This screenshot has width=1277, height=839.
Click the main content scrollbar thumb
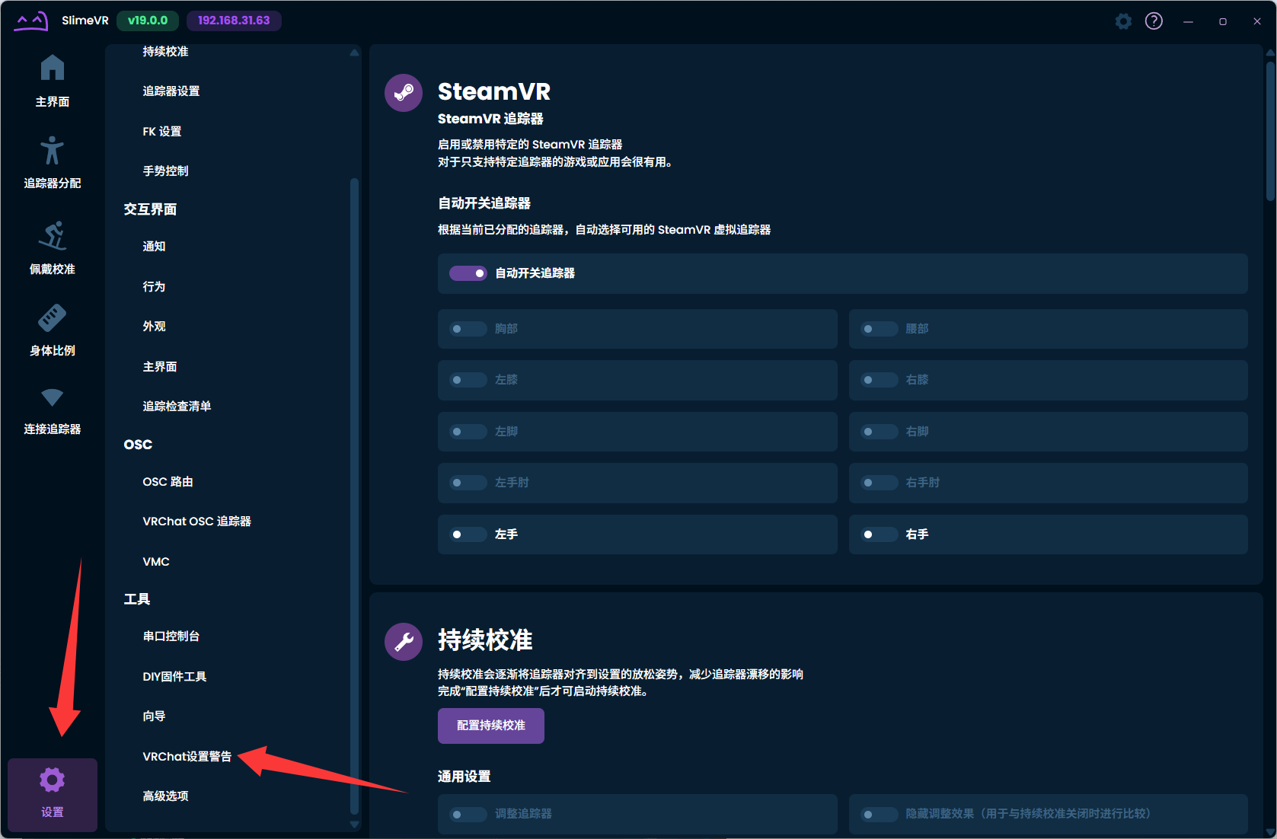coord(1270,131)
